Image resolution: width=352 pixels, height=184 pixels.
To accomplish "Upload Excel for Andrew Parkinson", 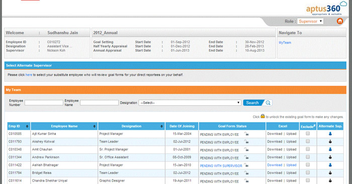I will click(291, 157).
